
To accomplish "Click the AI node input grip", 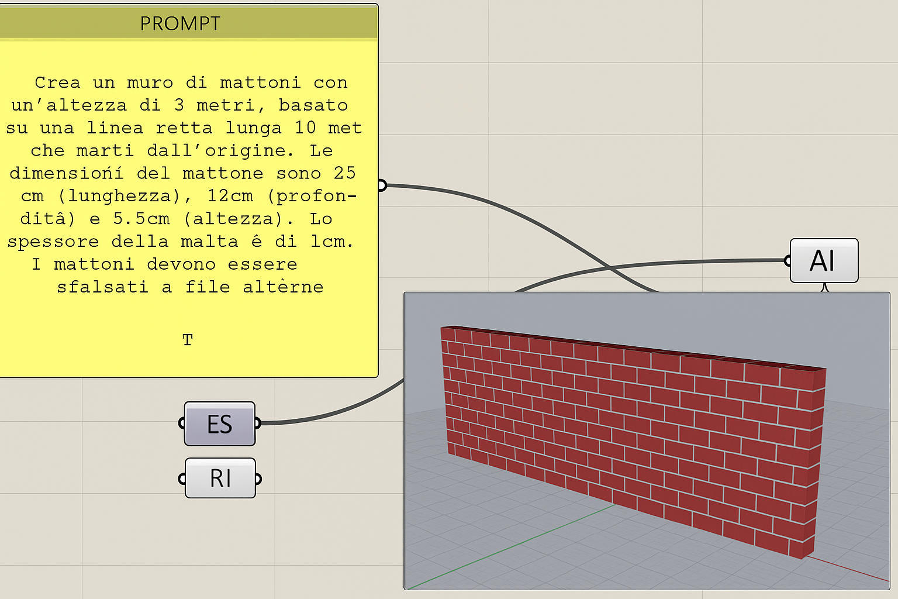I will 788,260.
